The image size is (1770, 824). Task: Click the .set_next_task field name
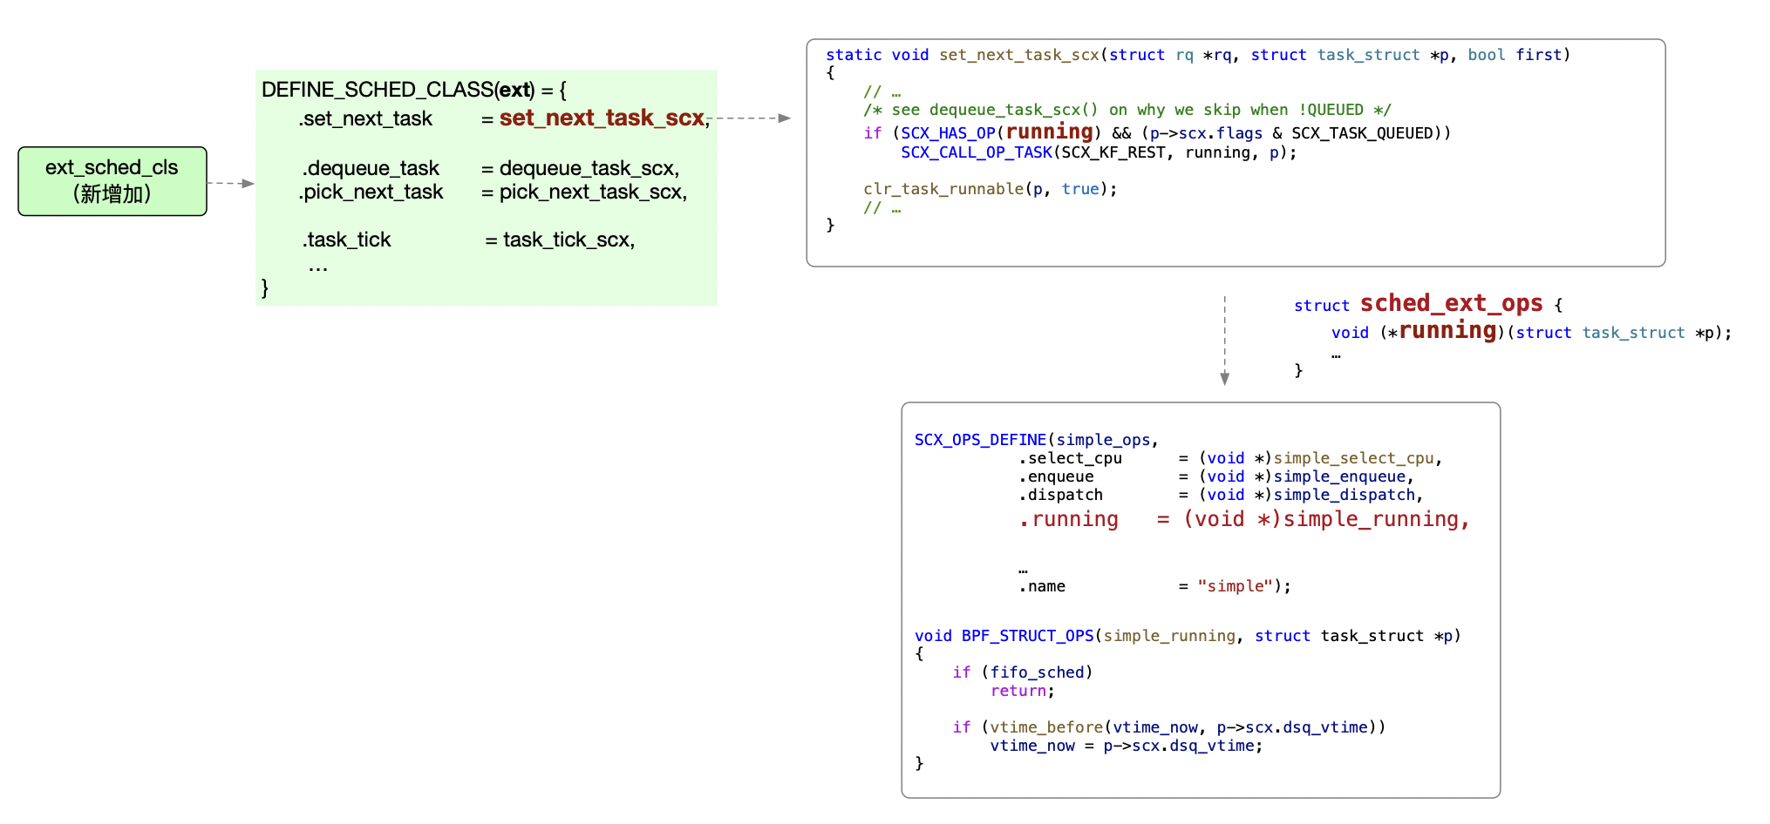point(365,118)
